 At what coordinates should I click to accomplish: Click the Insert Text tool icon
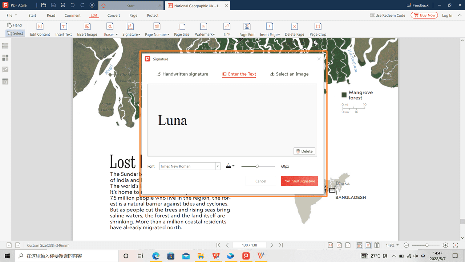64,27
